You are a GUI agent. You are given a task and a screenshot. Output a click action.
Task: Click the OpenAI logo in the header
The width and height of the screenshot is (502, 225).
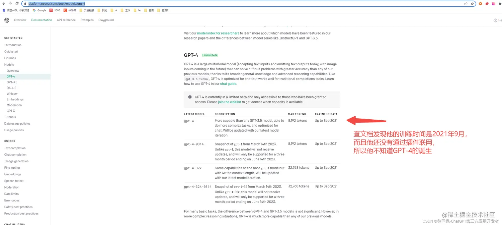(7, 20)
